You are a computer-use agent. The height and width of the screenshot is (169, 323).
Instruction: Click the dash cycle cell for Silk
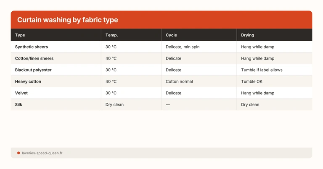(168, 104)
